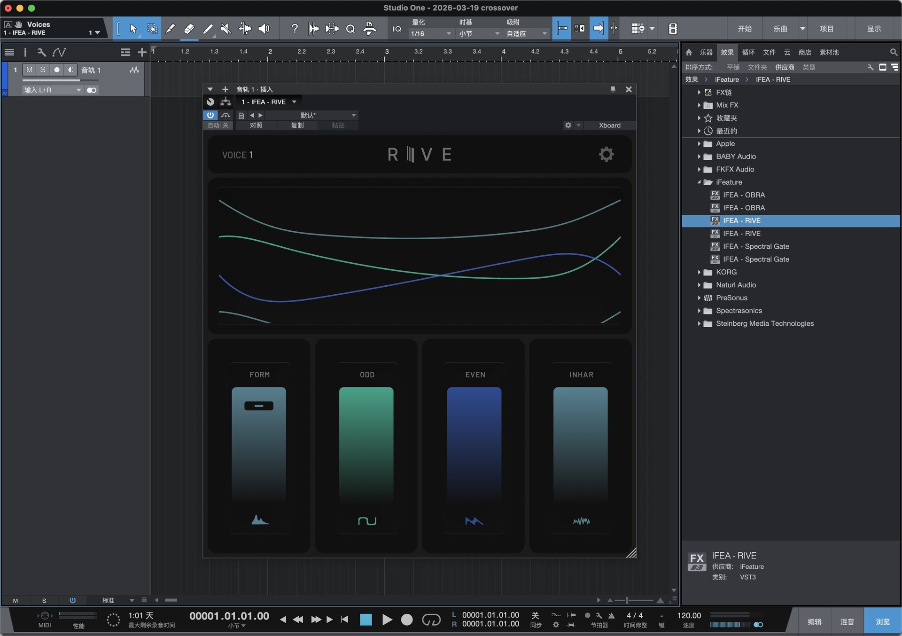The width and height of the screenshot is (902, 636).
Task: Select the Mute tool icon
Action: pyautogui.click(x=226, y=29)
